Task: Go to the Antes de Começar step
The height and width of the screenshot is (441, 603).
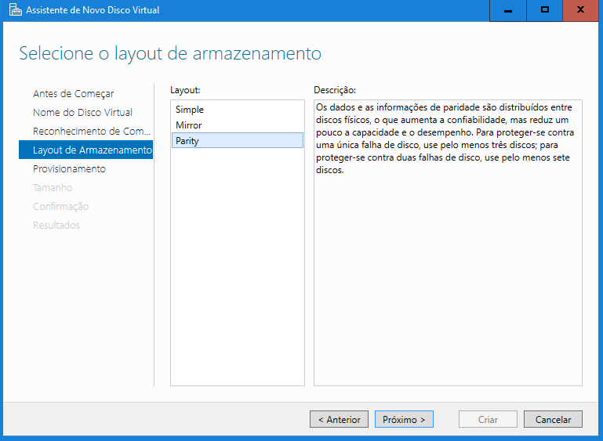Action: click(x=73, y=94)
